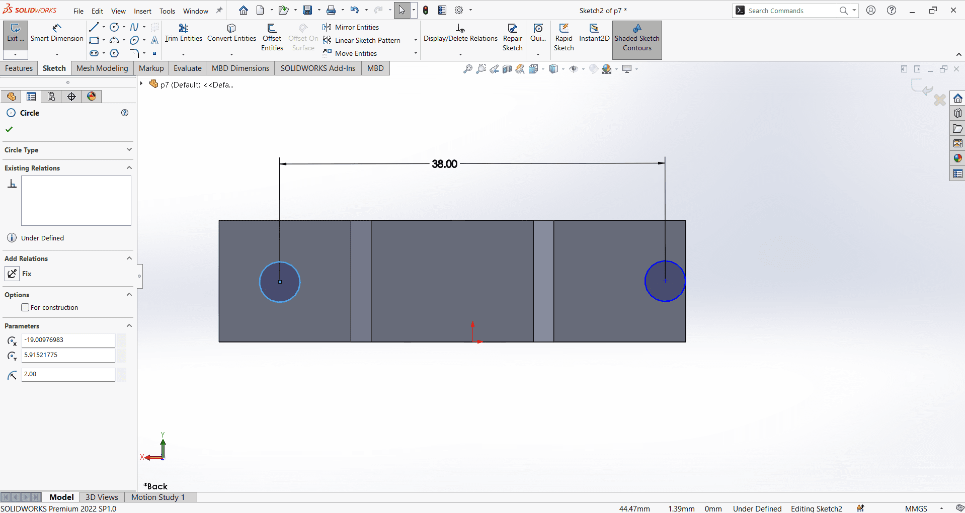This screenshot has width=965, height=513.
Task: Switch to the Evaluate tab
Action: tap(188, 68)
